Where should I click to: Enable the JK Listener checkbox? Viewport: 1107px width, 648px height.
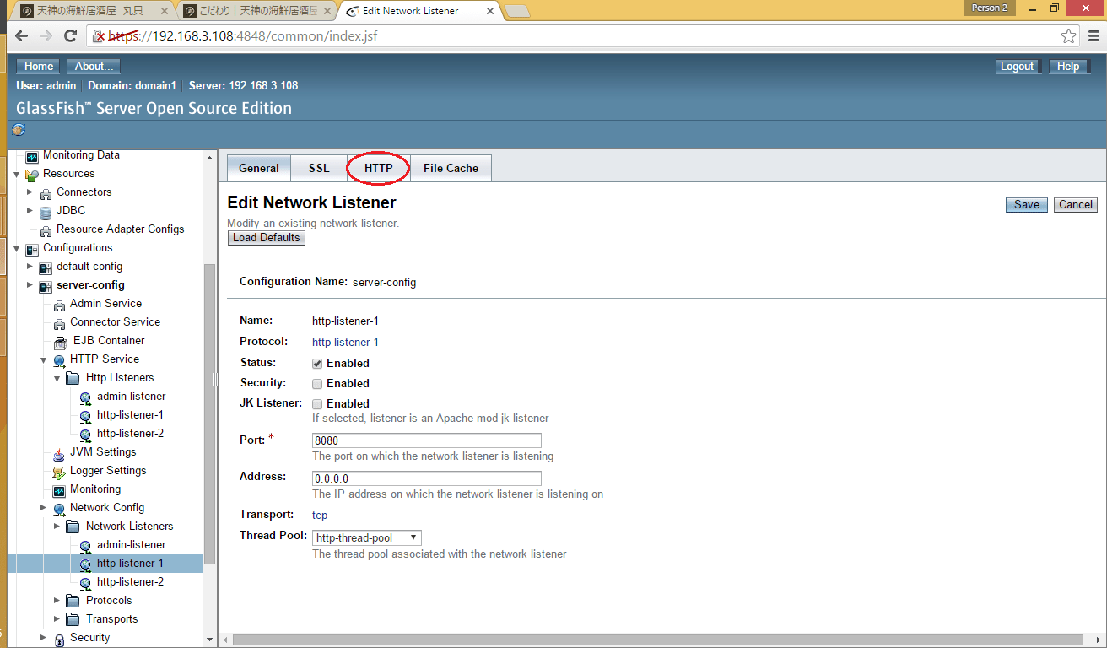click(317, 404)
